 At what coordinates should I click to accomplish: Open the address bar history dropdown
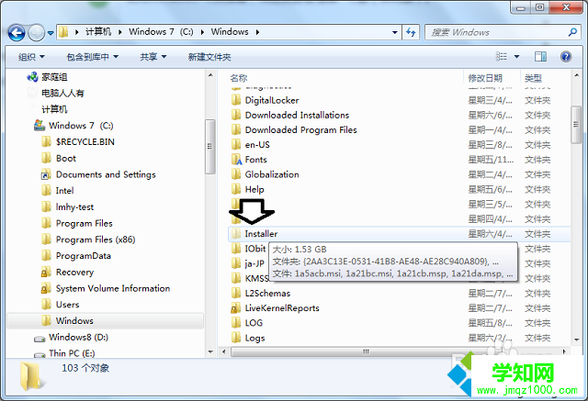[394, 32]
